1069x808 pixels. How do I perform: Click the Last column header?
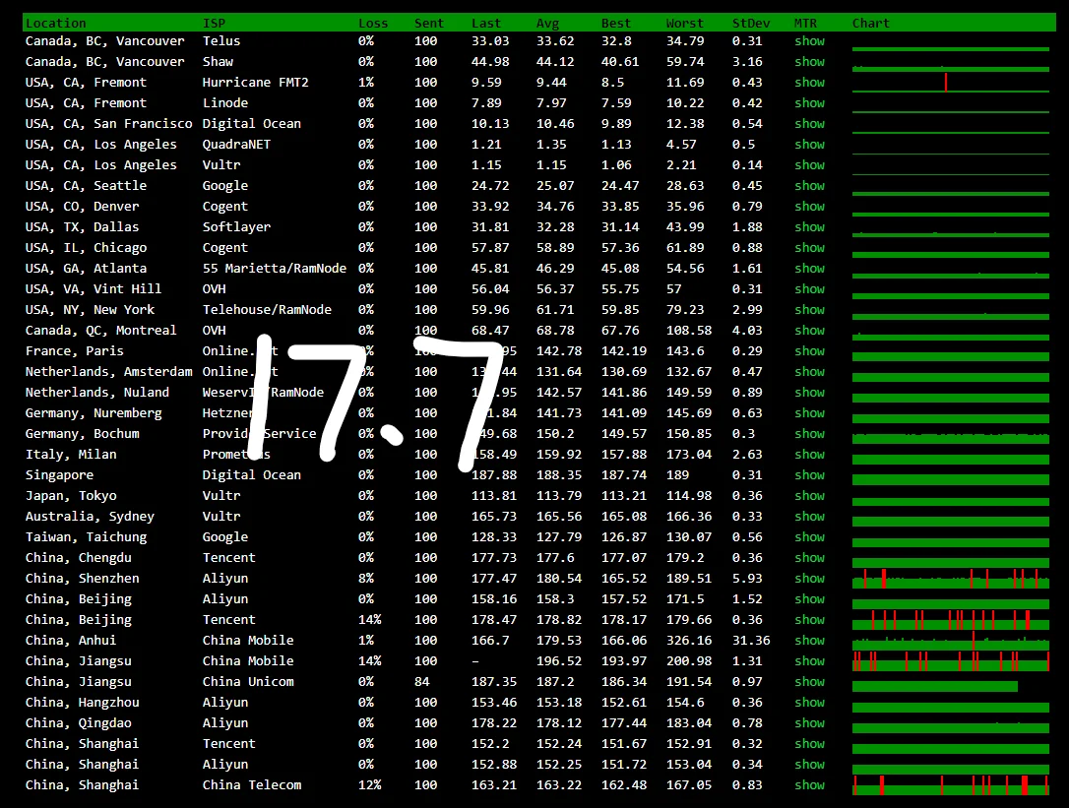pos(486,24)
